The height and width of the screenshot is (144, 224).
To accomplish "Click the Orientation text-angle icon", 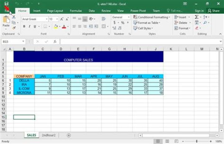I will pyautogui.click(x=91, y=19).
